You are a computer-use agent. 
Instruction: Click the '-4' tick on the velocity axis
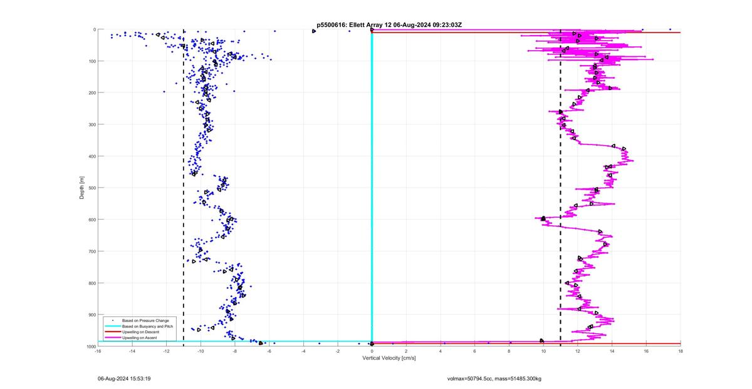303,351
